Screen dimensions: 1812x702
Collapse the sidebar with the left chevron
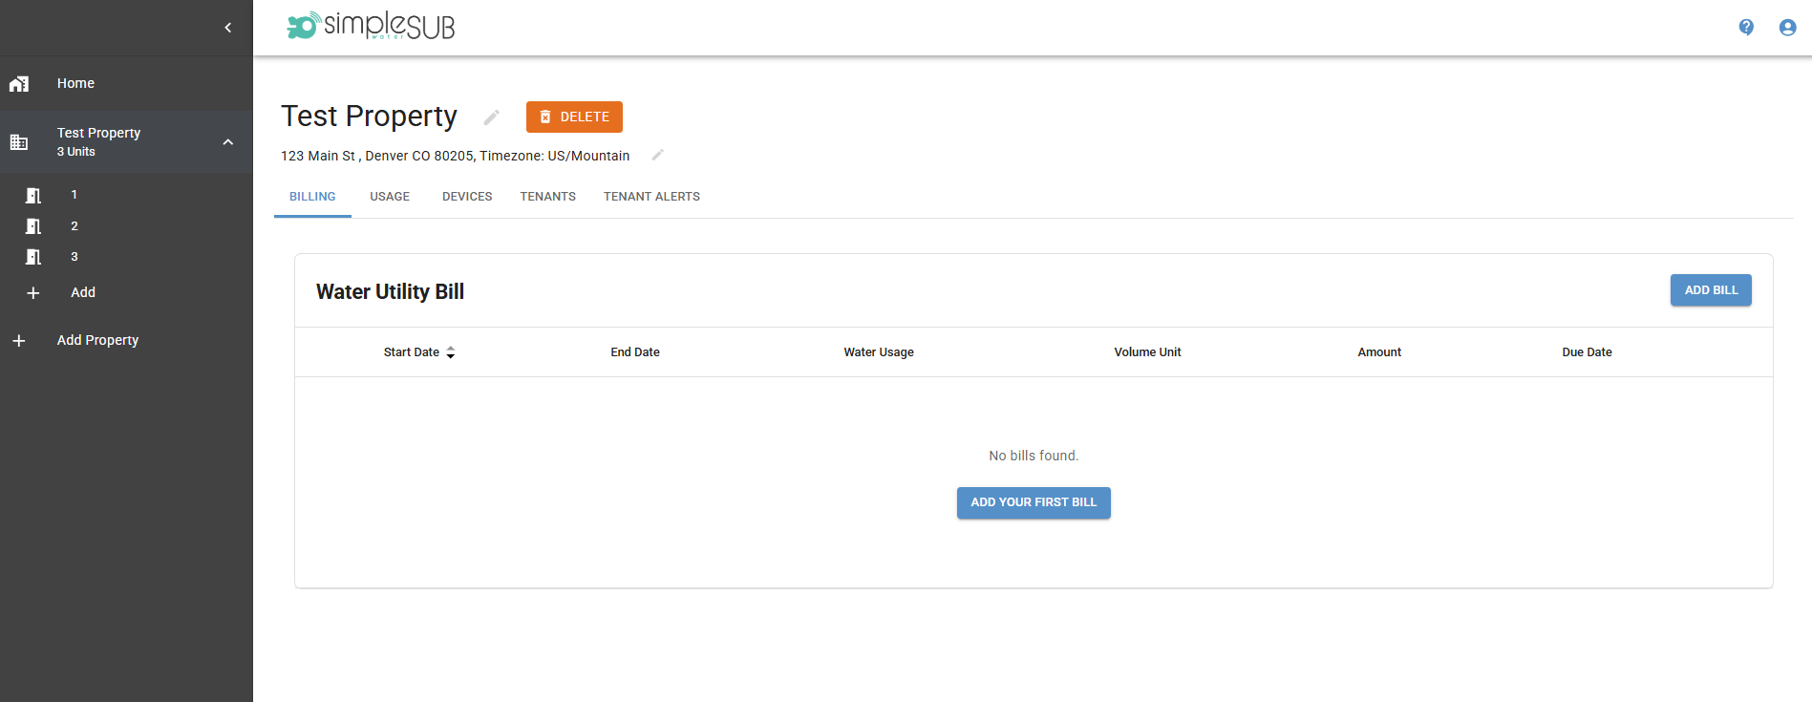[227, 28]
